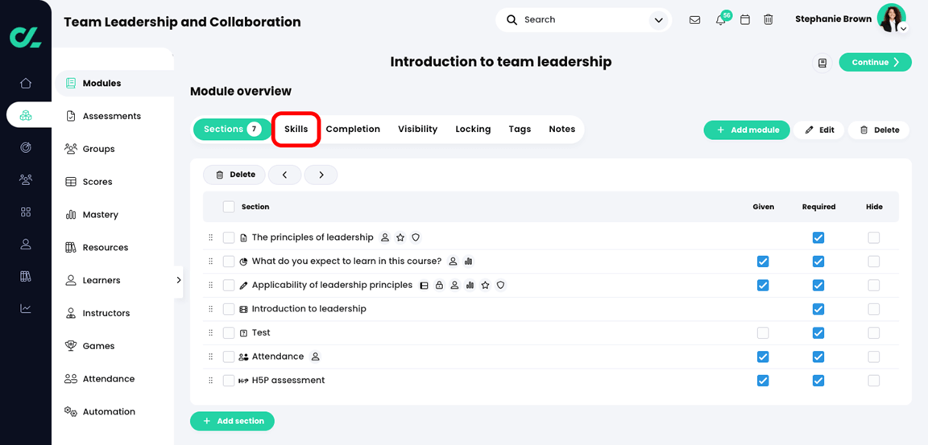Click the book icon beside Continue
Viewport: 928px width, 445px height.
pyautogui.click(x=822, y=63)
